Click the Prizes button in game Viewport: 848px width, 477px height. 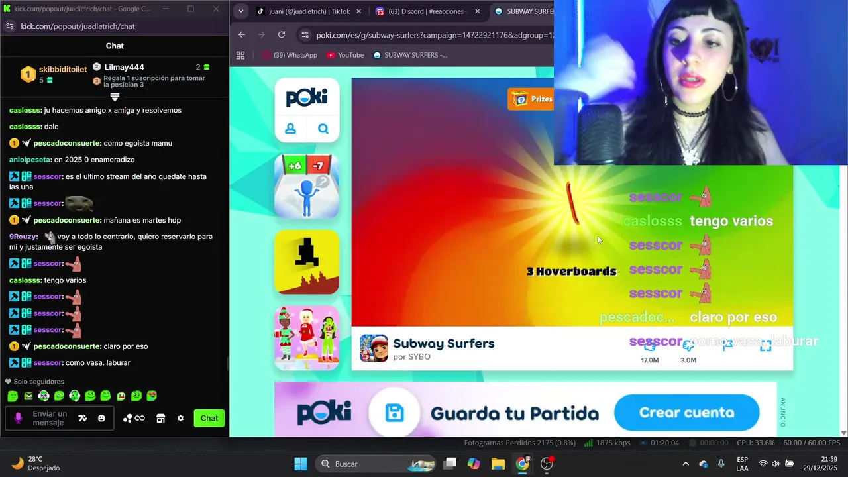[x=531, y=99]
